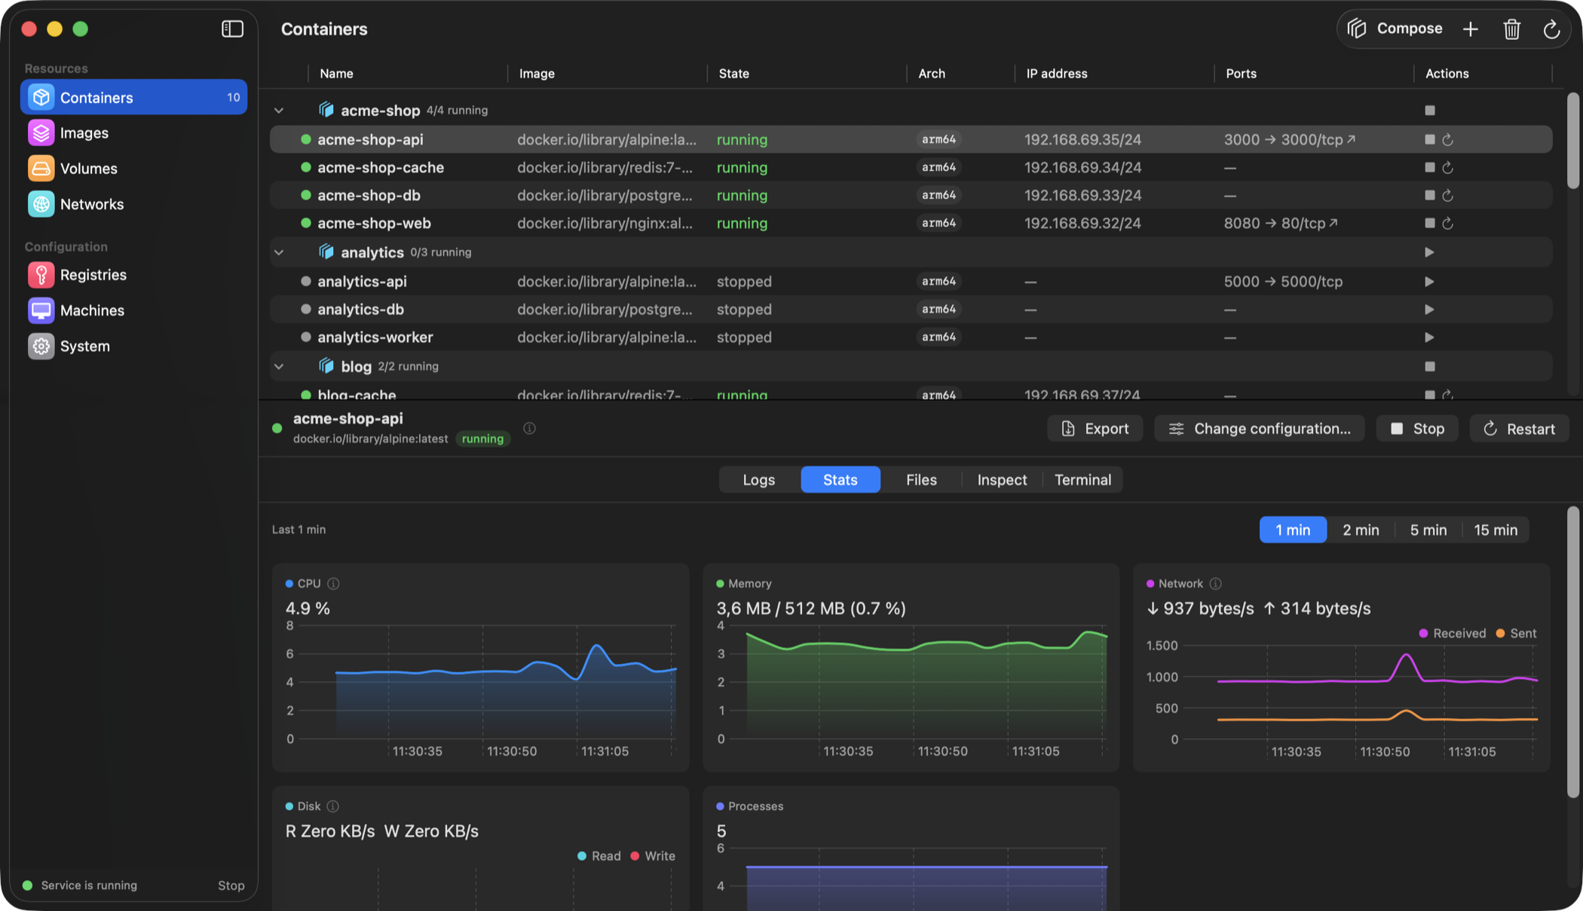Stop the acme-shop-web container

point(1430,223)
